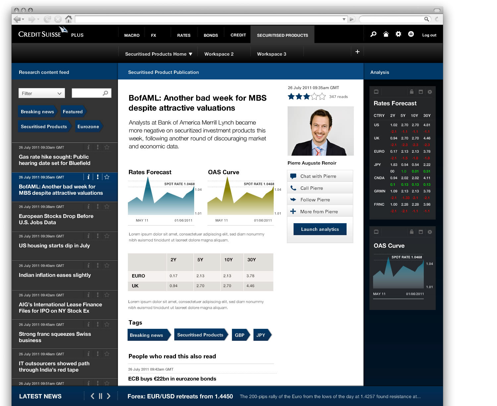Viewport: 497px width, 406px height.
Task: Star the BofAML Another bad week item
Action: (107, 177)
